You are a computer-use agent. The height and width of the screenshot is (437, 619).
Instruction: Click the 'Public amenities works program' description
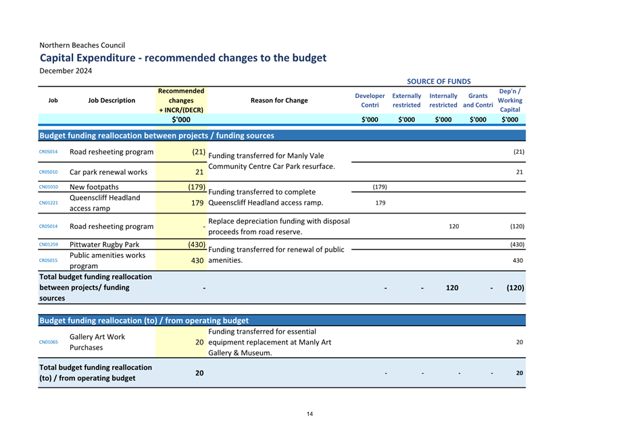click(107, 261)
